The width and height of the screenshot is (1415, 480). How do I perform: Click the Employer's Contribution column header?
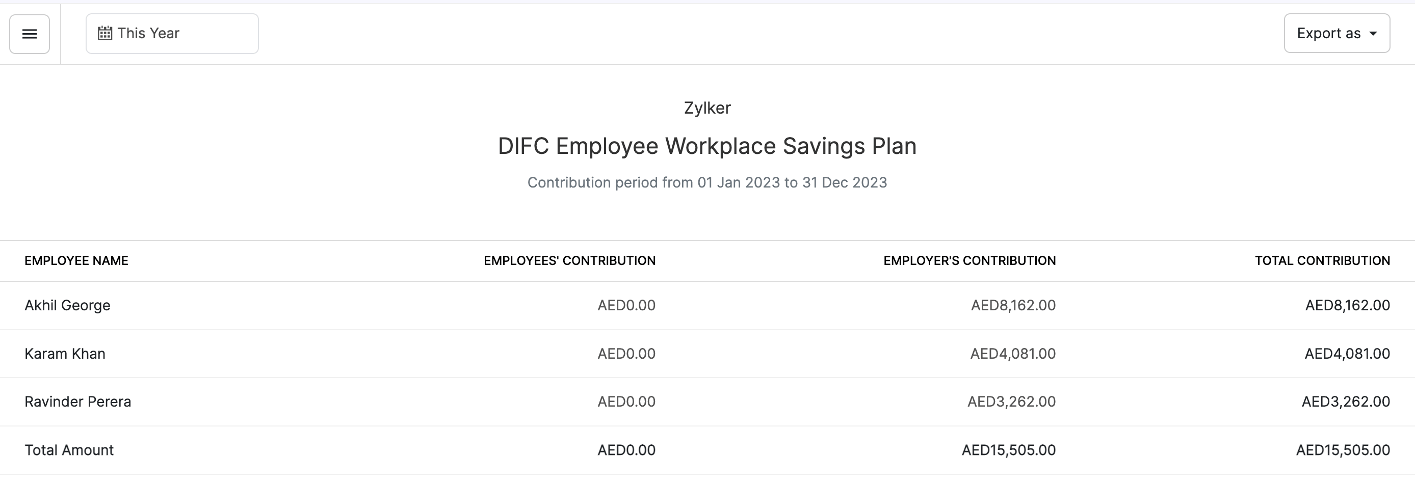pos(969,261)
